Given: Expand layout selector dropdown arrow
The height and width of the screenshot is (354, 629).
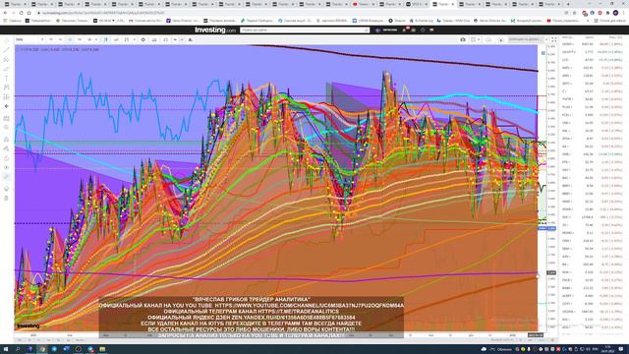Looking at the screenshot, I should (479, 39).
